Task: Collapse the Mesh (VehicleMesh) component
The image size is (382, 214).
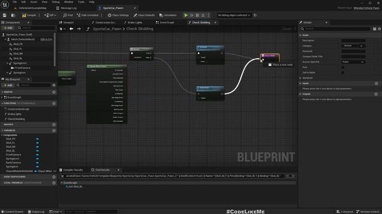Action: coord(5,39)
